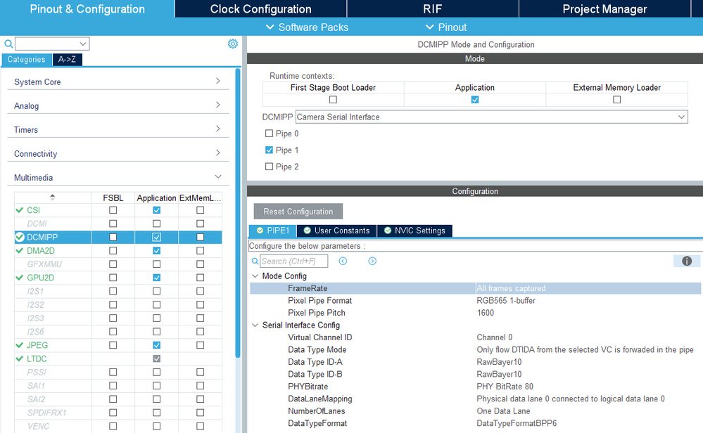The width and height of the screenshot is (703, 433).
Task: Switch to A->Z listing tab
Action: coord(68,59)
